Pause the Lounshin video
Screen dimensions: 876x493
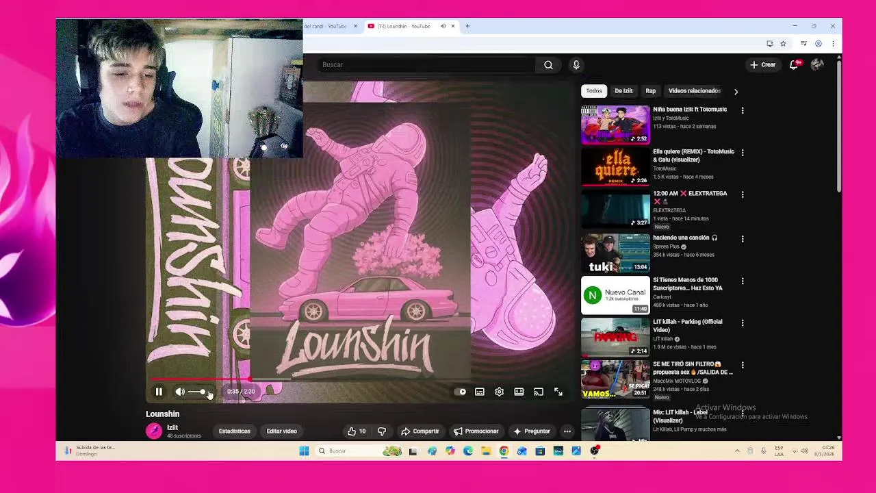tap(159, 392)
